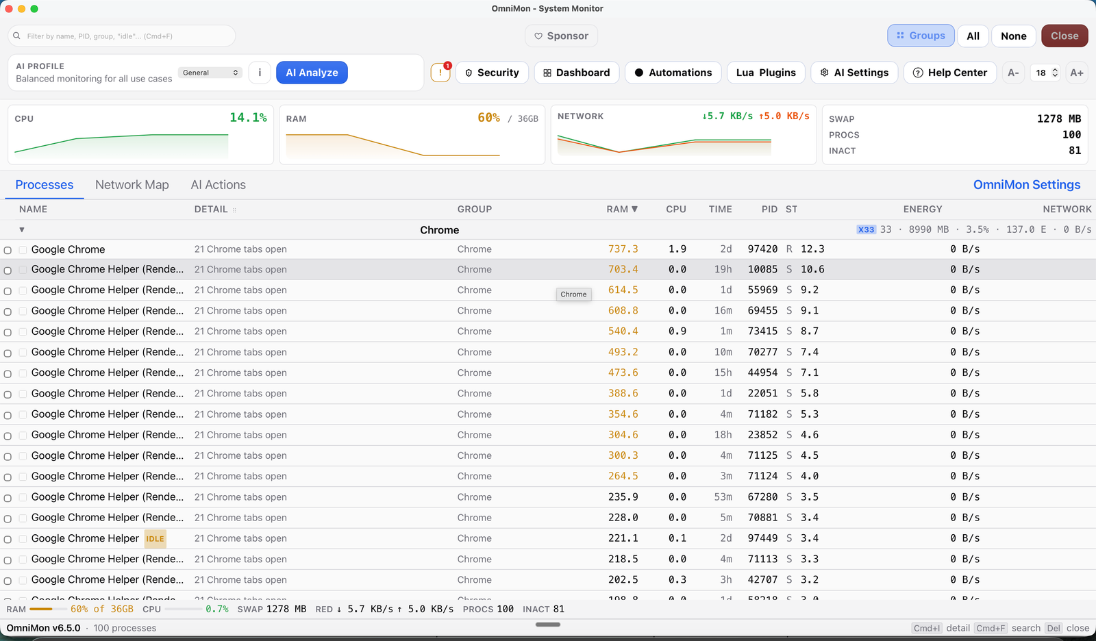Open the Help Center
The height and width of the screenshot is (641, 1096).
point(949,73)
